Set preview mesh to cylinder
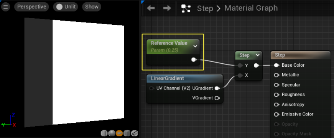This screenshot has width=334, height=138. [104, 133]
